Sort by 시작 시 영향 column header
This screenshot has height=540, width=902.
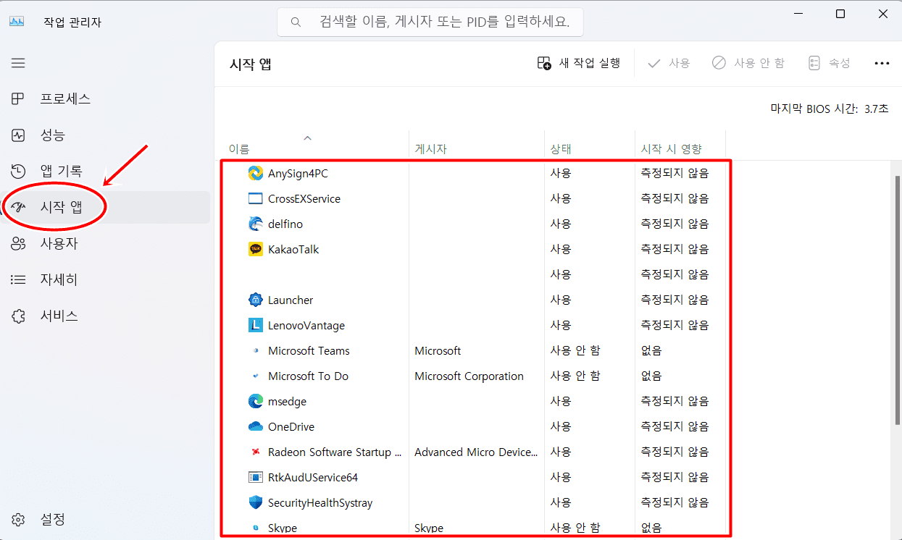tap(680, 145)
